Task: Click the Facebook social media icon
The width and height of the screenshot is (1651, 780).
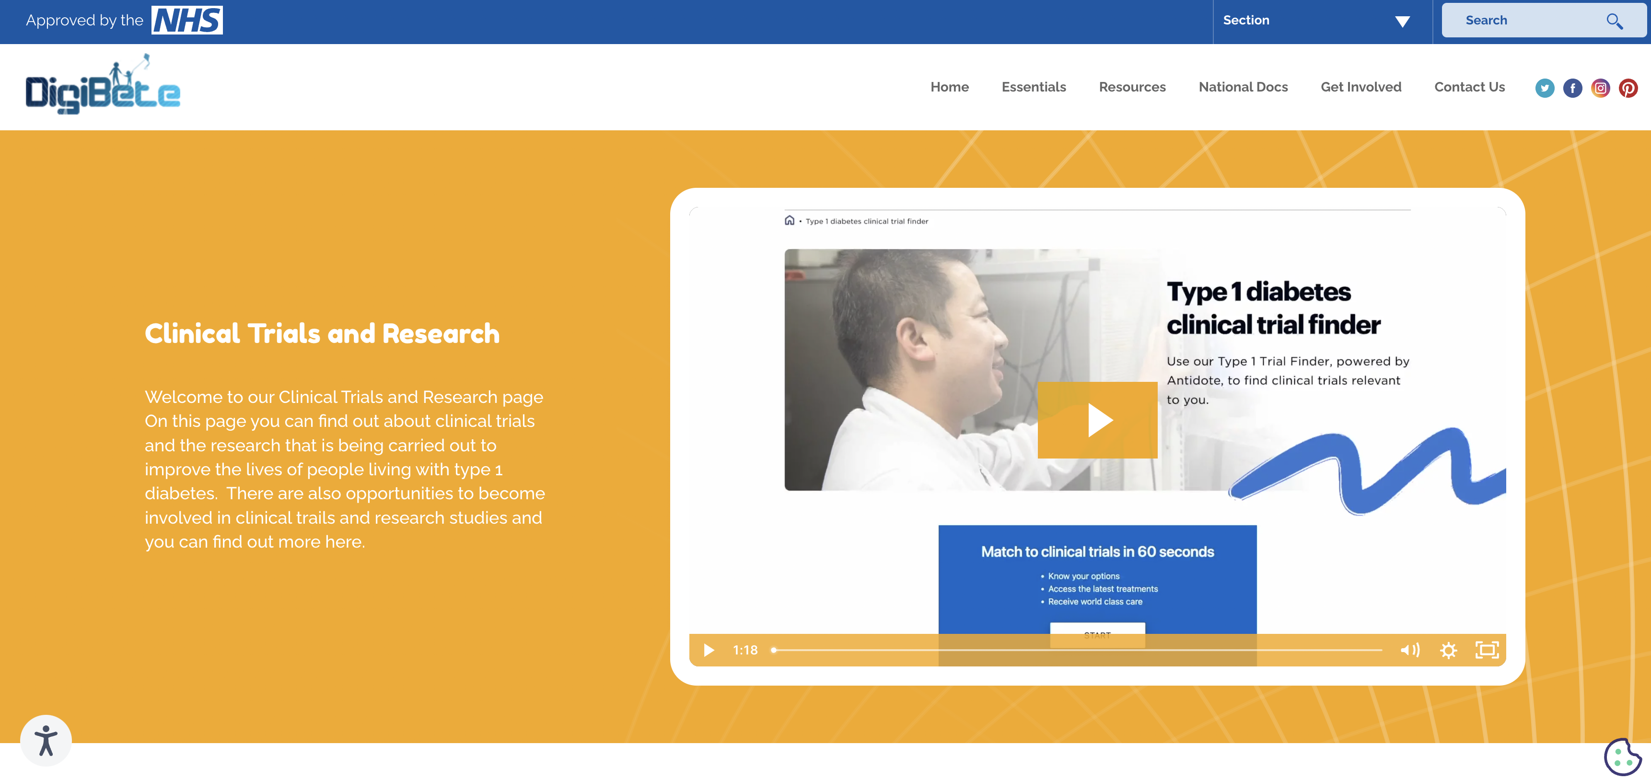Action: click(1573, 86)
